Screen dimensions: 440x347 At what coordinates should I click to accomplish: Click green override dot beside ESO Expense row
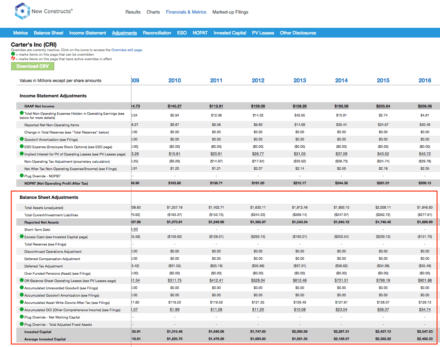coord(22,146)
